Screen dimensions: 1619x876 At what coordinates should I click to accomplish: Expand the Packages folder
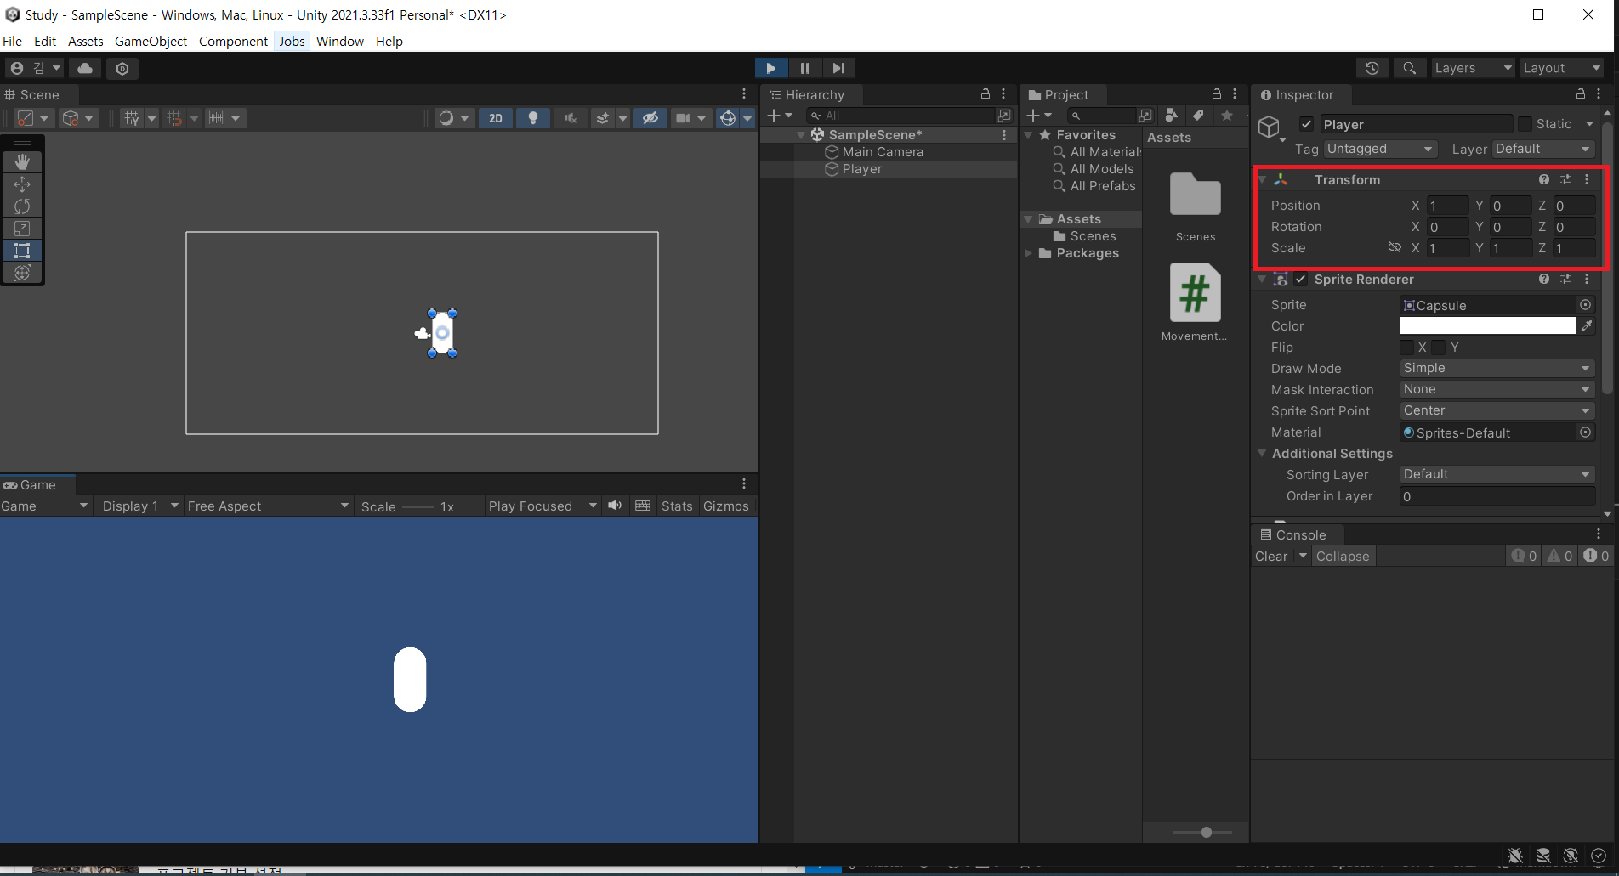point(1028,253)
